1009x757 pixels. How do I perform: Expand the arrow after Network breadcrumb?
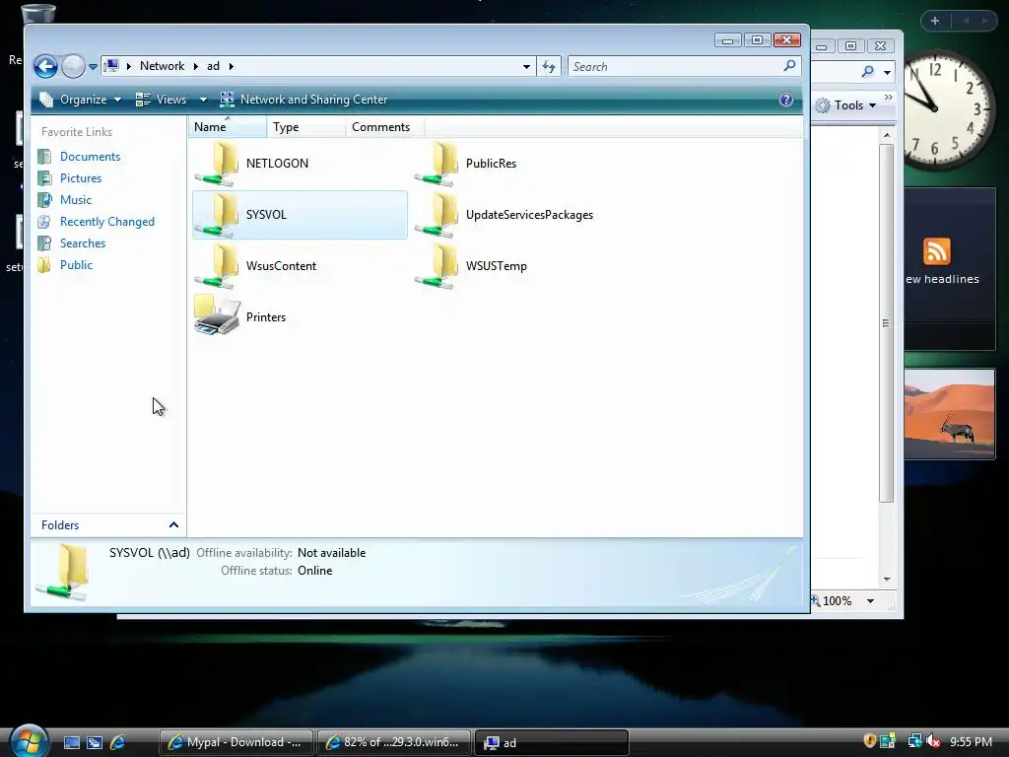pos(196,66)
